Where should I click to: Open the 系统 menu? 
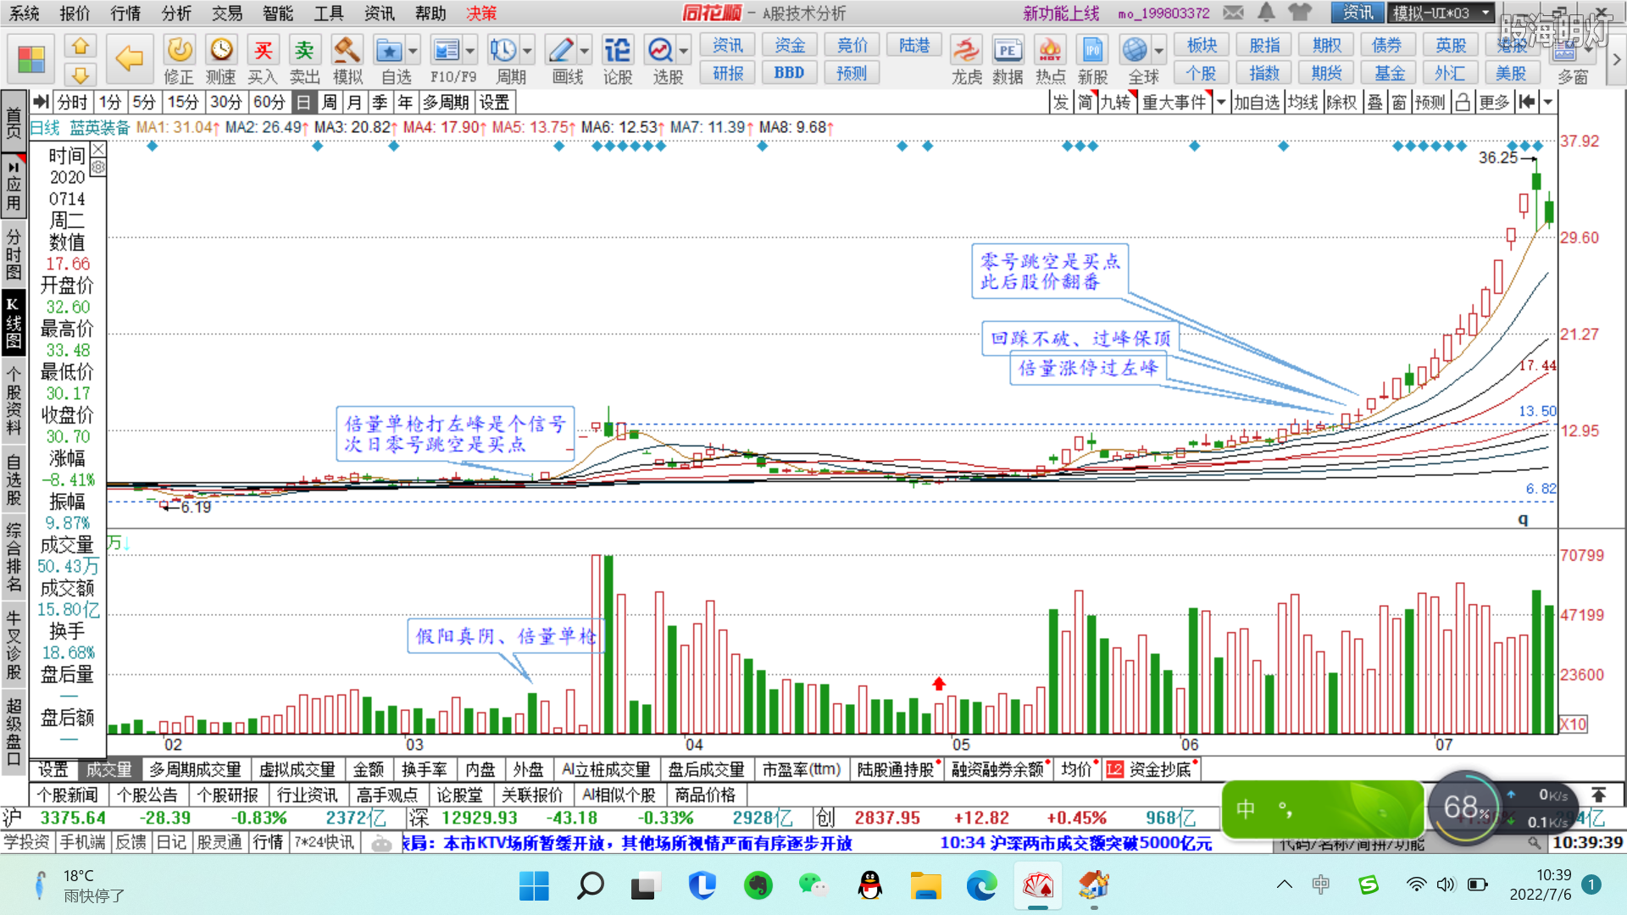click(25, 13)
